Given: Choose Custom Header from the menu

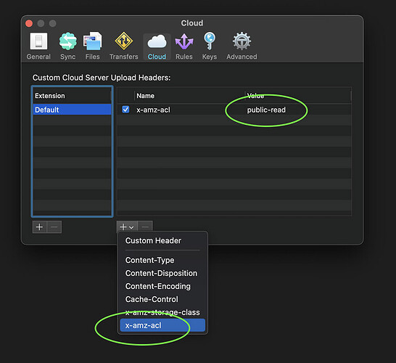Looking at the screenshot, I should [x=153, y=240].
